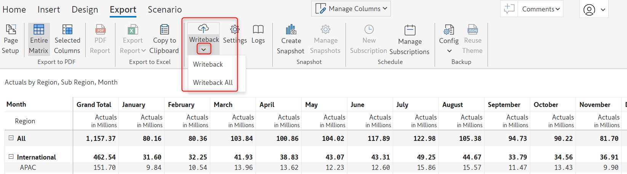Open the Comments dropdown

[x=541, y=9]
